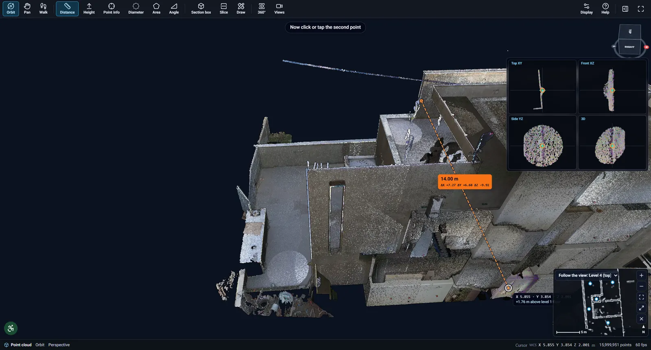Activate Walk navigation mode

point(44,9)
